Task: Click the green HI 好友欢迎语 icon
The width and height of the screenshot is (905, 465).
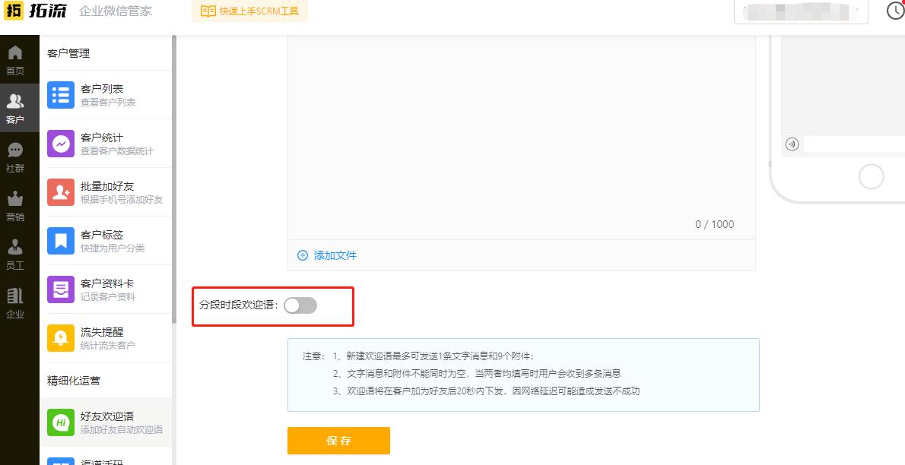Action: (x=60, y=422)
